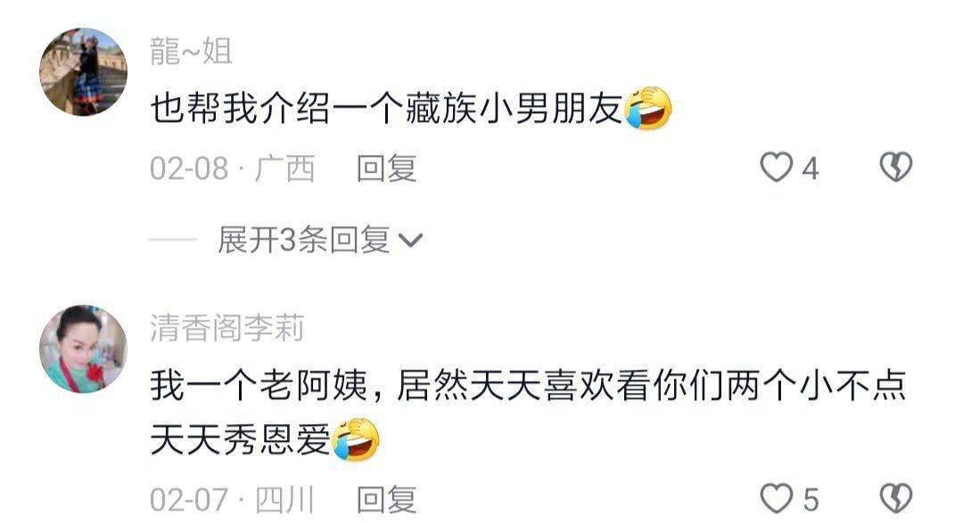Image resolution: width=963 pixels, height=523 pixels.
Task: Select comment text 也帮我介绍一个藏族小男朋友
Action: coord(387,109)
